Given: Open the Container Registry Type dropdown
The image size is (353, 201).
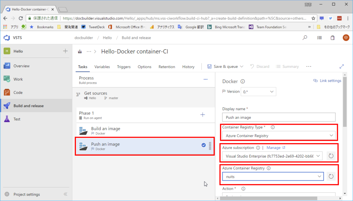Looking at the screenshot, I should (x=279, y=136).
